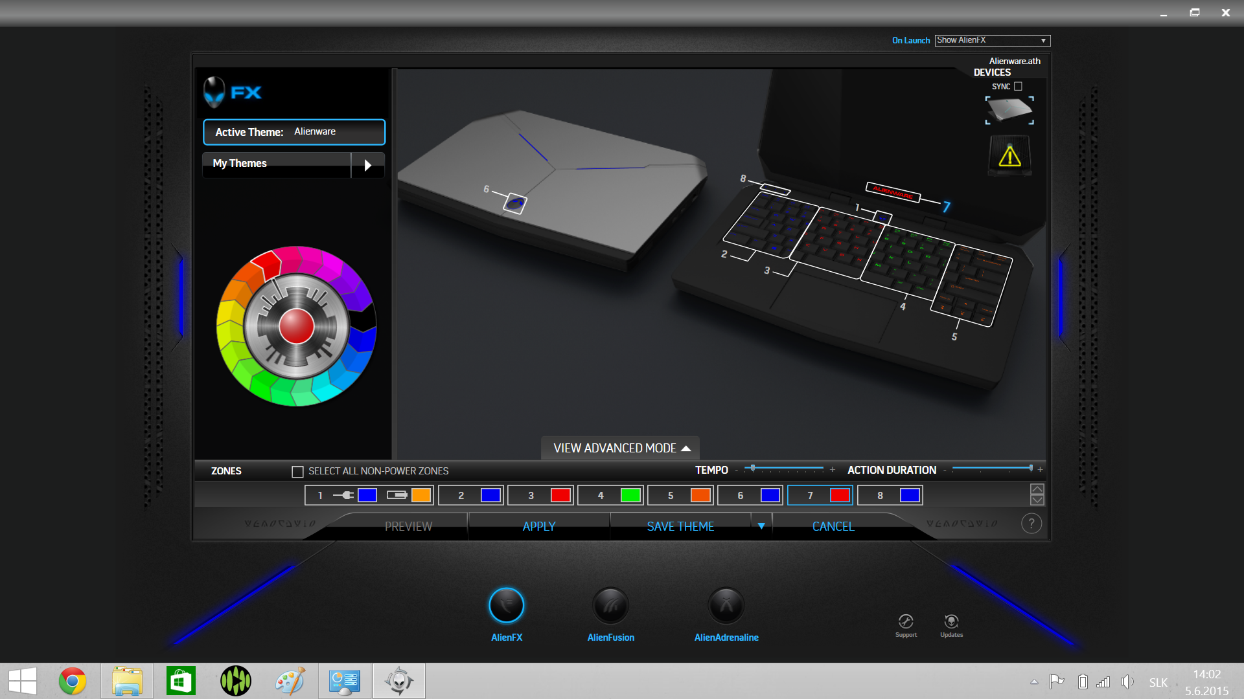The width and height of the screenshot is (1244, 699).
Task: Select the Active Theme Alienware box
Action: (294, 132)
